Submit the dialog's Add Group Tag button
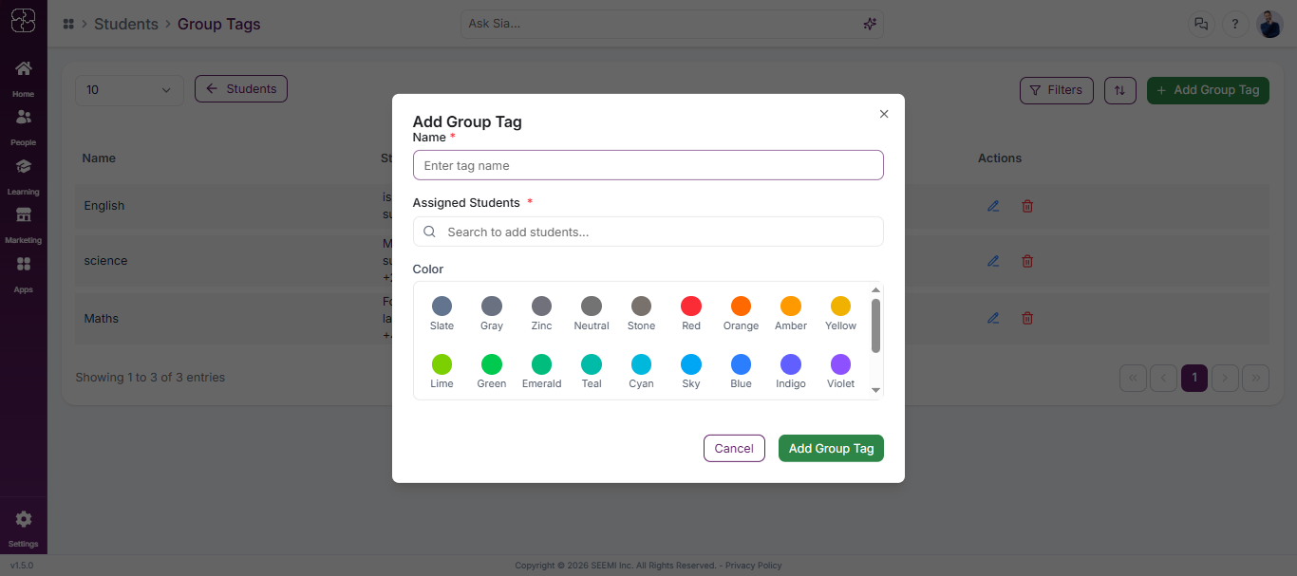Viewport: 1297px width, 576px height. tap(831, 448)
